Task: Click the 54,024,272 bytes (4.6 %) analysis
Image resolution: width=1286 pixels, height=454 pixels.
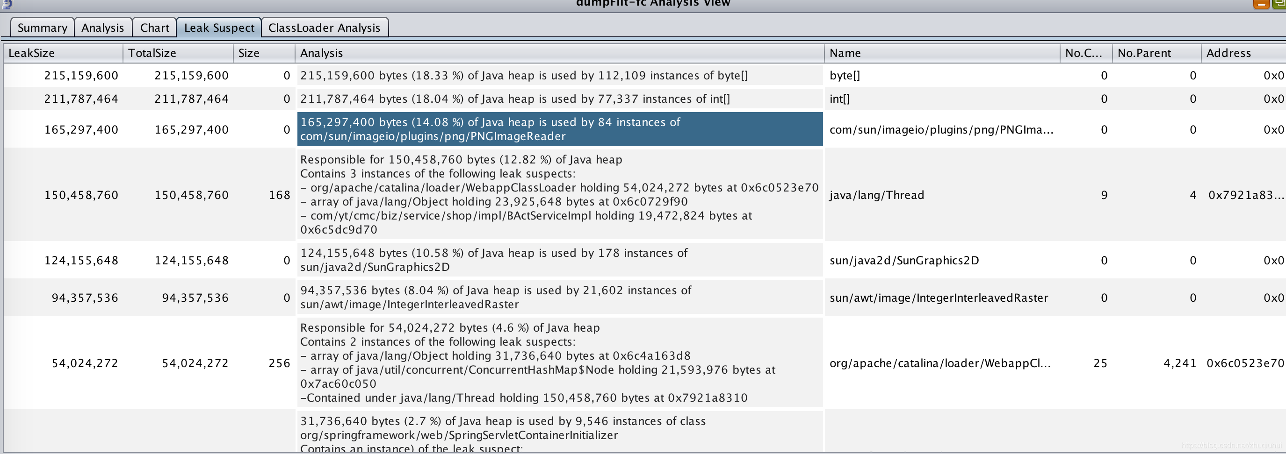Action: coord(560,363)
